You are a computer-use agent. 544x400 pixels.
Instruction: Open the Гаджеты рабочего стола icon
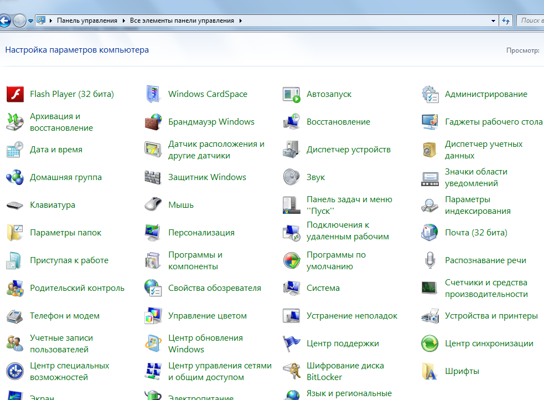click(430, 122)
